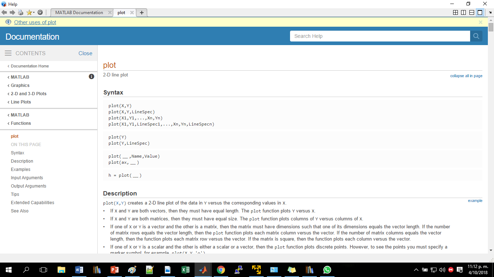Screen dimensions: 494x277
Task: Jump to Tips section
Action: (15, 194)
